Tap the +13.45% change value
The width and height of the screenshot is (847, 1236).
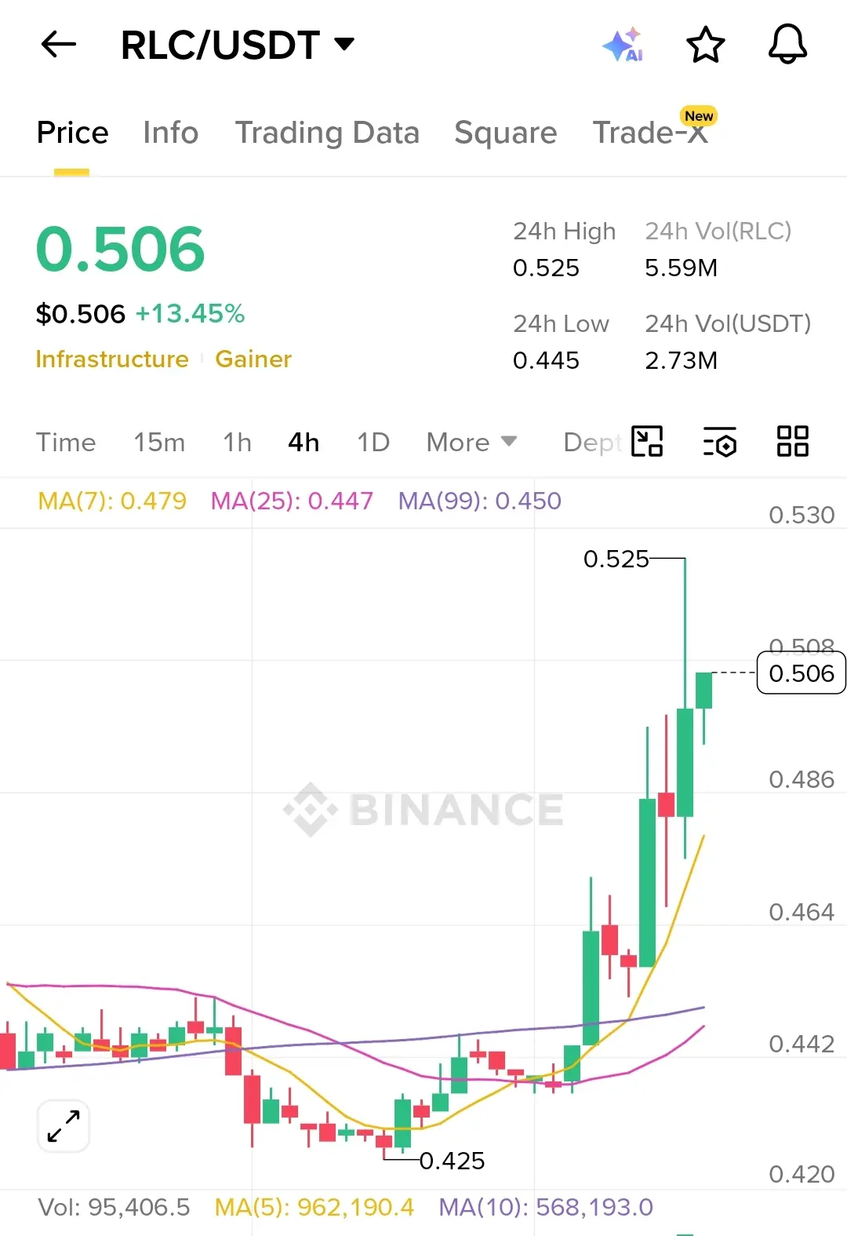tap(190, 314)
